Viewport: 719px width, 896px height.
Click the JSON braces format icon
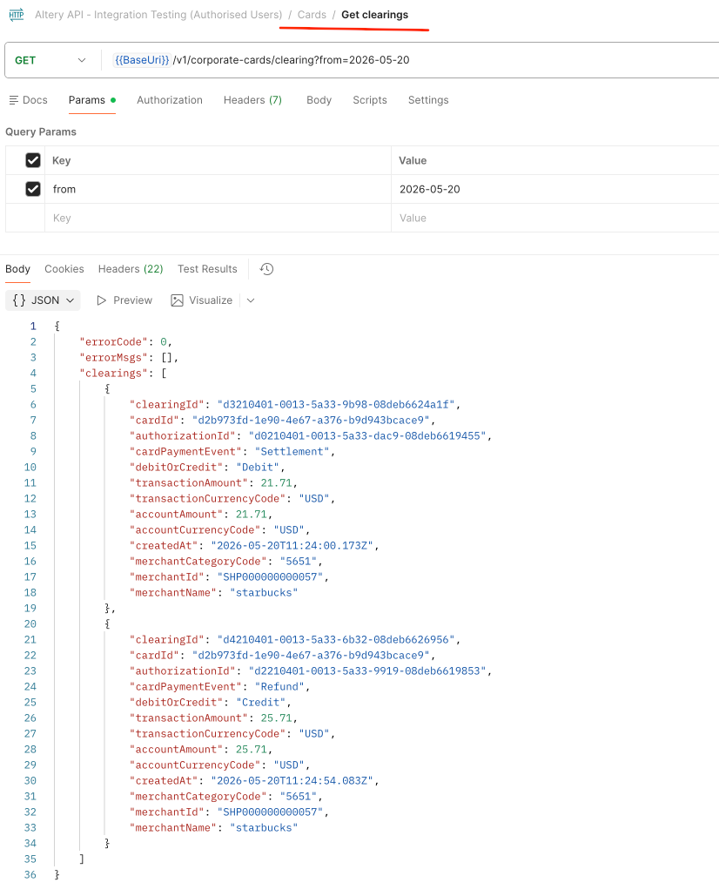pyautogui.click(x=19, y=300)
